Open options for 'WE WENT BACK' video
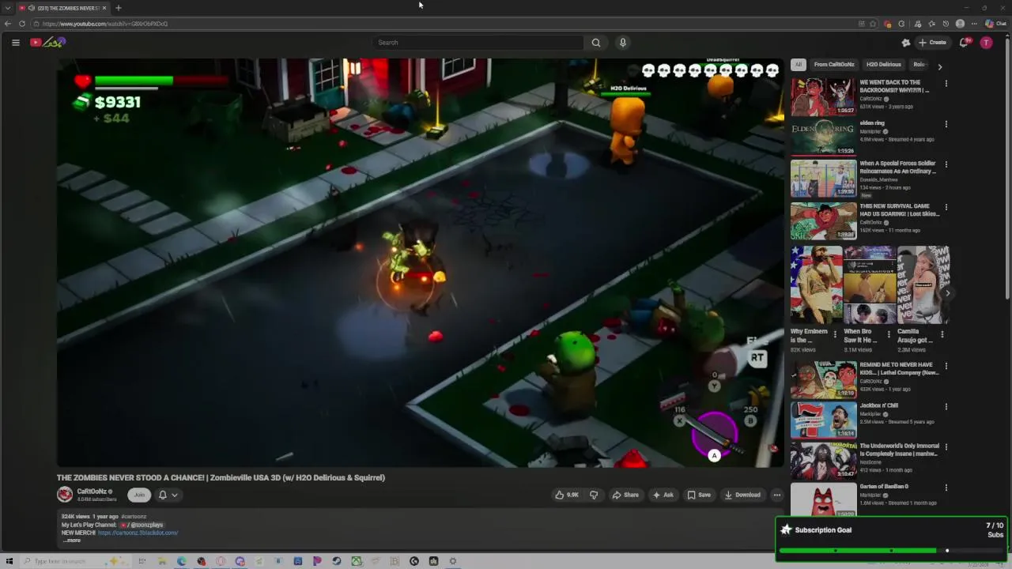This screenshot has height=569, width=1012. (x=946, y=83)
